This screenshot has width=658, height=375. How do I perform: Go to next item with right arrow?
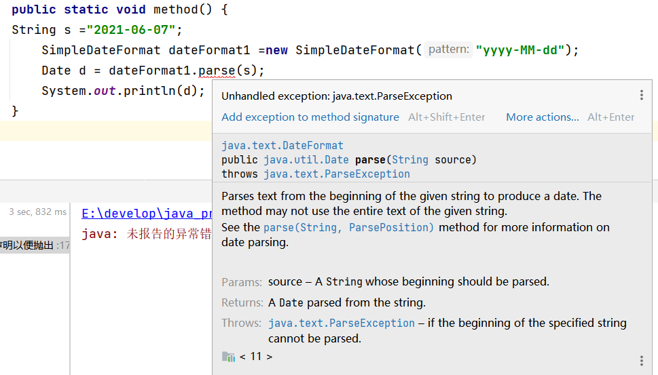[x=270, y=357]
